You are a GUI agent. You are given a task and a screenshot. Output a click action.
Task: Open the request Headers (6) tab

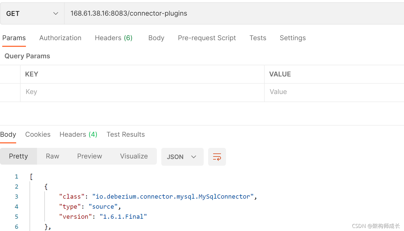[x=113, y=38]
